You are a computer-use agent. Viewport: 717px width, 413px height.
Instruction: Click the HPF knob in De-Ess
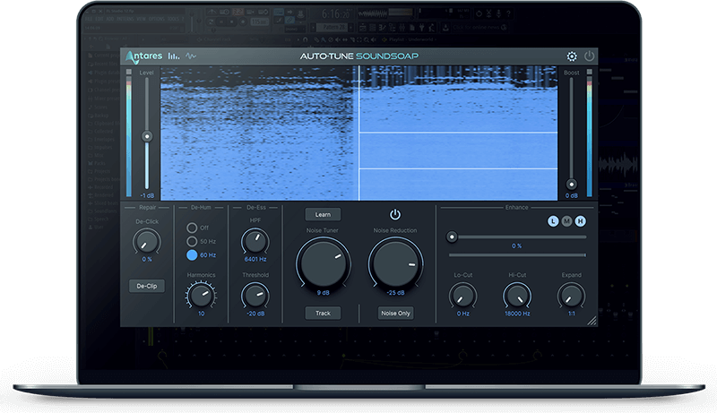tap(255, 241)
